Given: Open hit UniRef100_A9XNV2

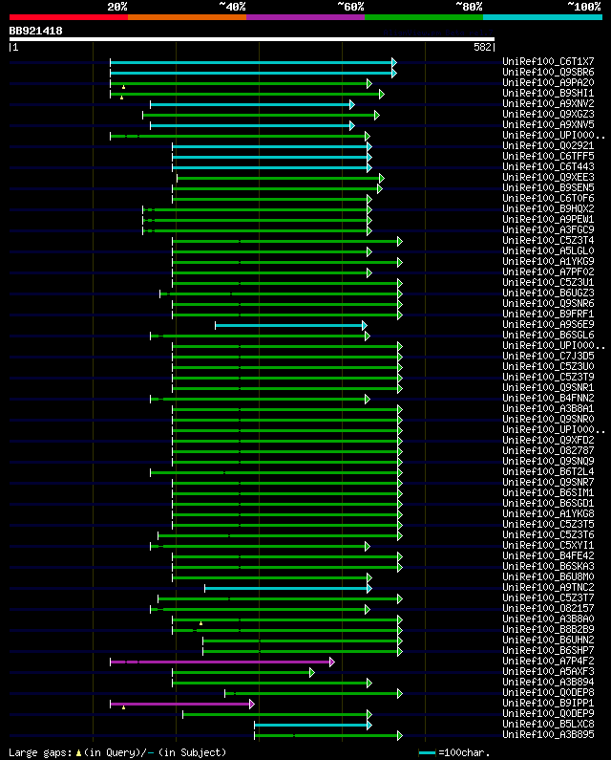Looking at the screenshot, I should [x=548, y=104].
